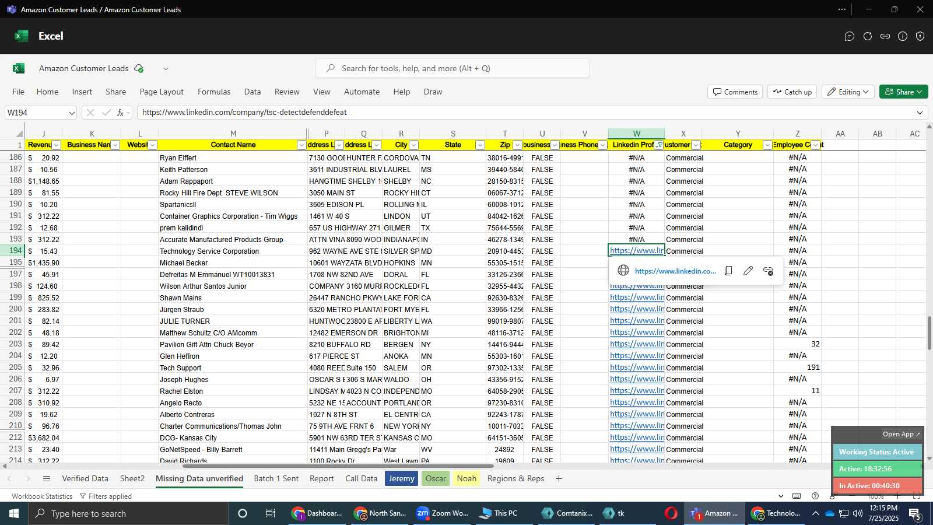Open the more options ellipsis in the title bar

coord(842,9)
